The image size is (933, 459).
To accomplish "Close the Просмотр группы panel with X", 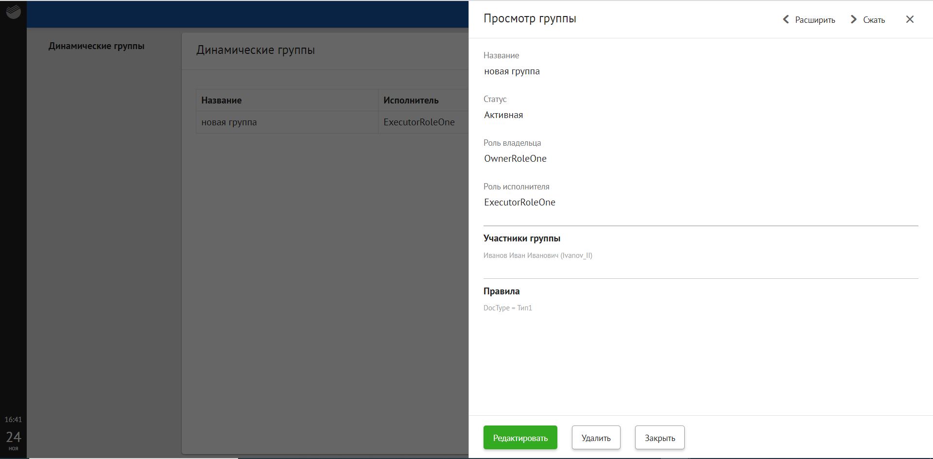I will pos(910,19).
